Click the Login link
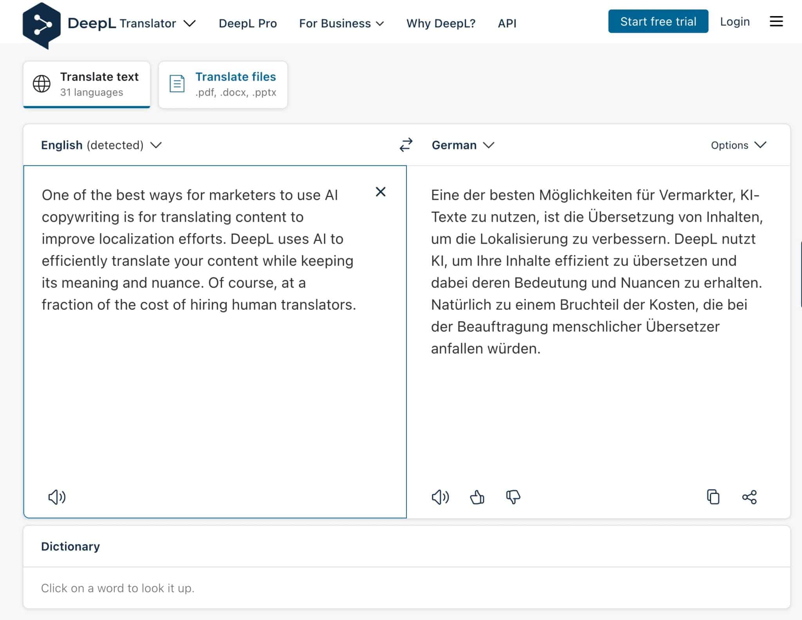This screenshot has width=802, height=620. pyautogui.click(x=735, y=22)
